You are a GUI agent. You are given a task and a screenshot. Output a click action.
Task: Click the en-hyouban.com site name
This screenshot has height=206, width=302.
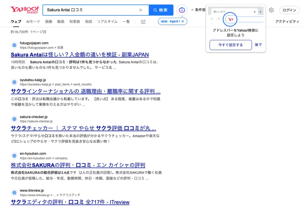coord(33,154)
